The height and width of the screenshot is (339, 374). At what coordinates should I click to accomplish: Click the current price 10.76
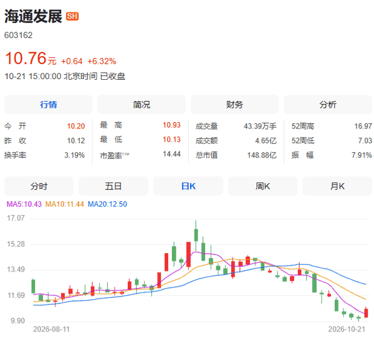pyautogui.click(x=26, y=58)
